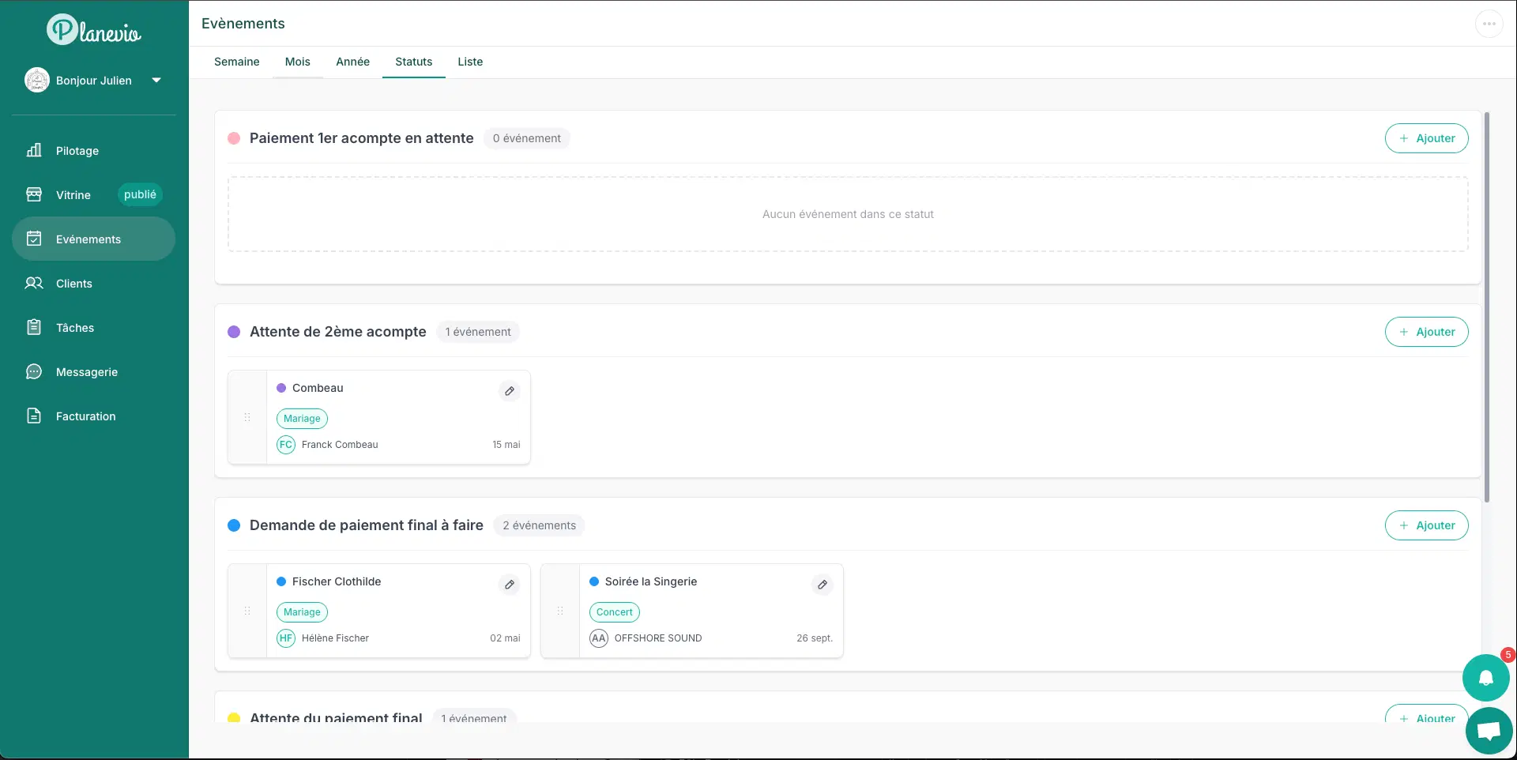Add event to Demande de paiement final

pyautogui.click(x=1426, y=525)
